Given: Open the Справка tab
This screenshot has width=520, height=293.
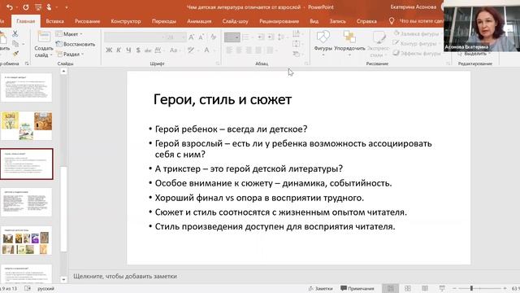Looking at the screenshot, I should 366,21.
